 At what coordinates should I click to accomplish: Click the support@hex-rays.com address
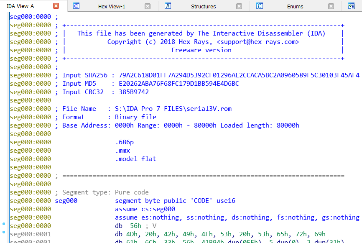click(x=257, y=42)
